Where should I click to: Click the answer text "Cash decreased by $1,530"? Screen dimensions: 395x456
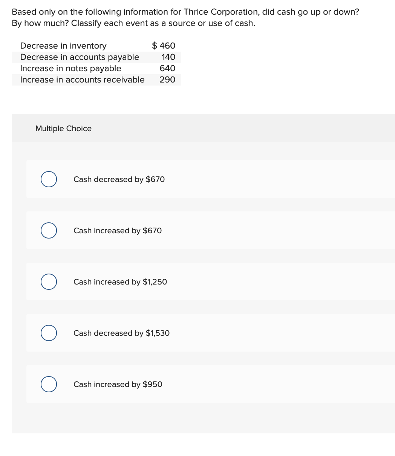pos(121,333)
